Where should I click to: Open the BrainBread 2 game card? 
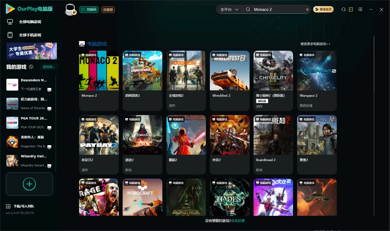[x=273, y=145]
